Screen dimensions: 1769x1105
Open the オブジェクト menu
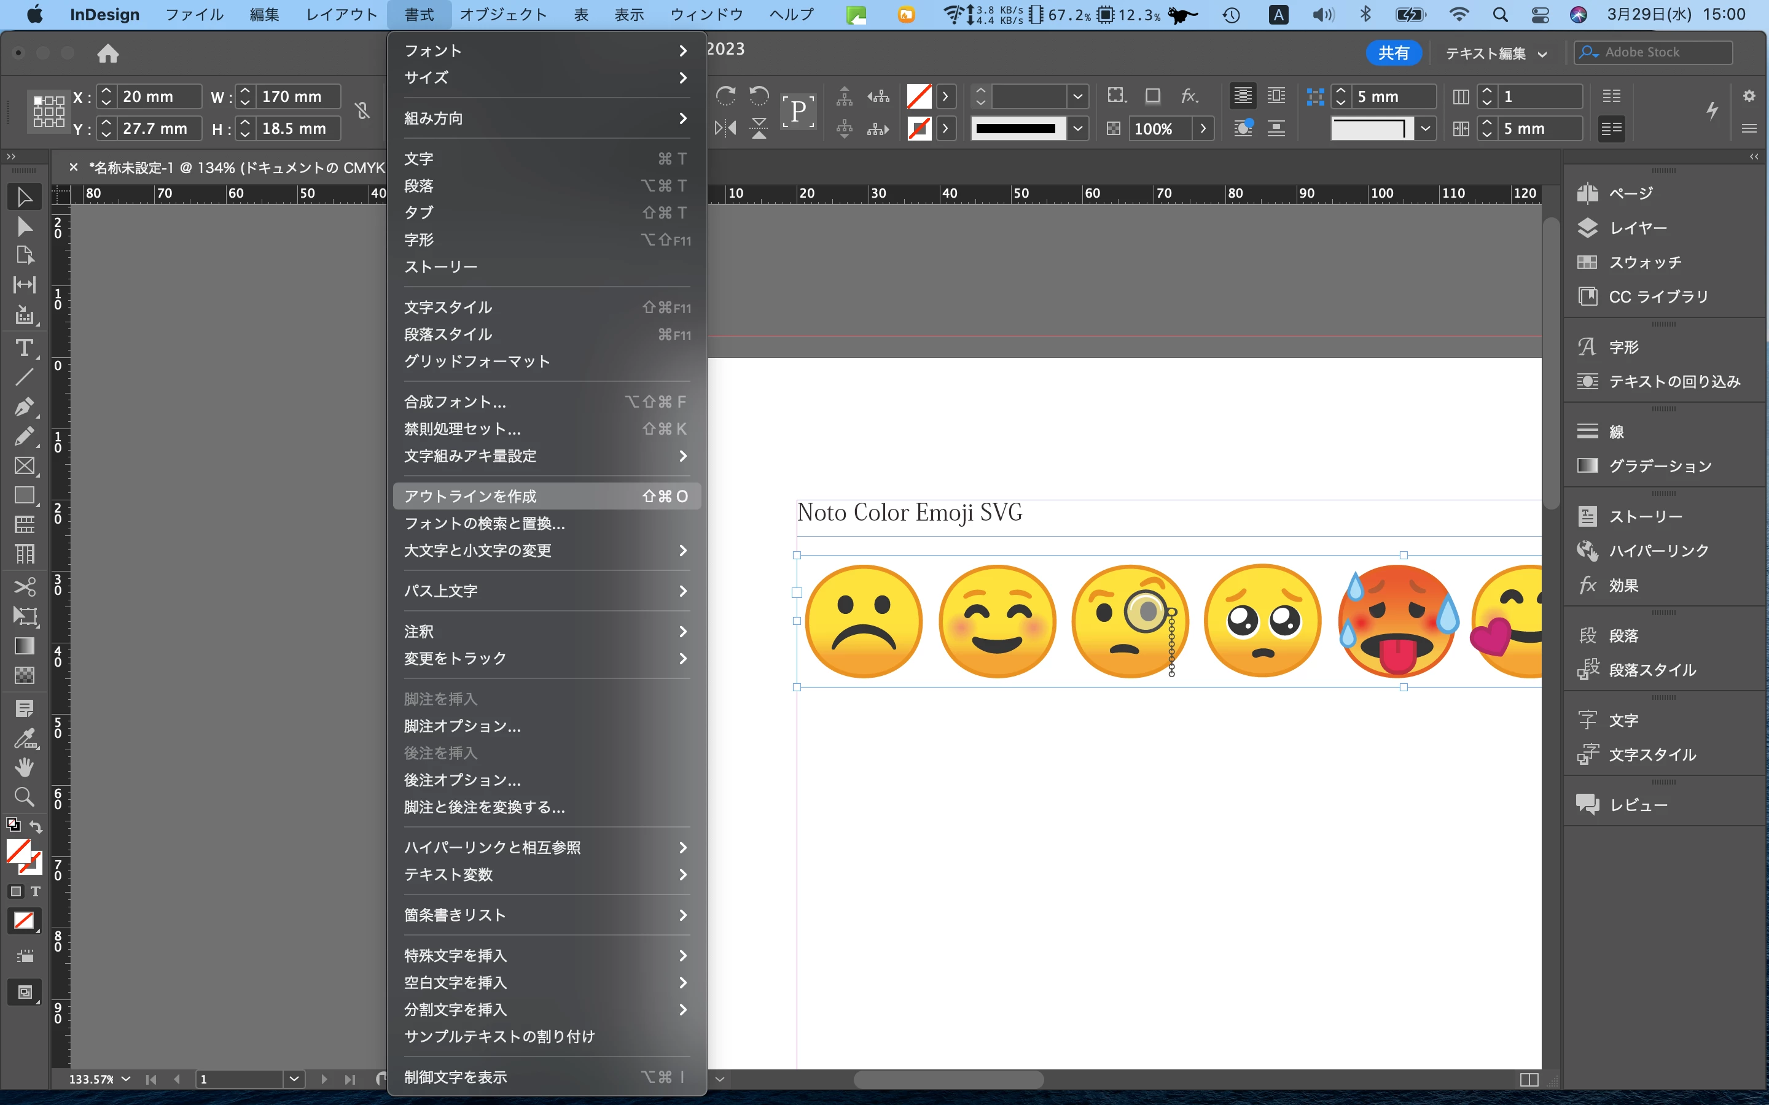pyautogui.click(x=503, y=15)
